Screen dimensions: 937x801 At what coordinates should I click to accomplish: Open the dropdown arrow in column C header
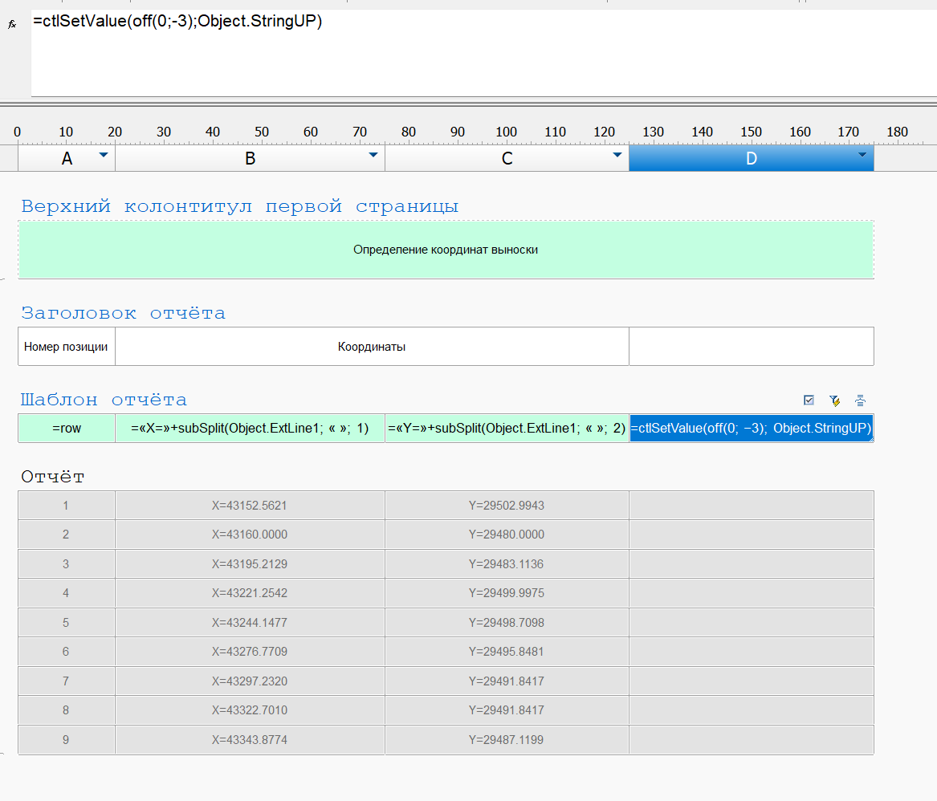[x=617, y=155]
